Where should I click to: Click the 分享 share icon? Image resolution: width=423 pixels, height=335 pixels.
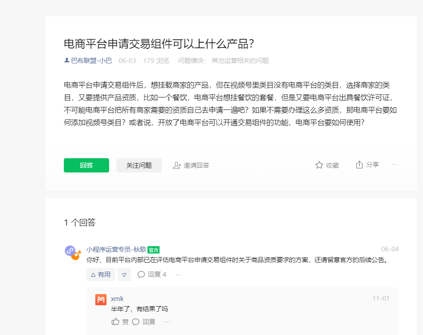pyautogui.click(x=359, y=165)
